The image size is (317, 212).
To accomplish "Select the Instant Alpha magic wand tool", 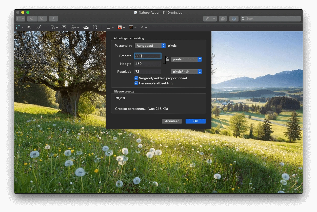I will [x=29, y=27].
